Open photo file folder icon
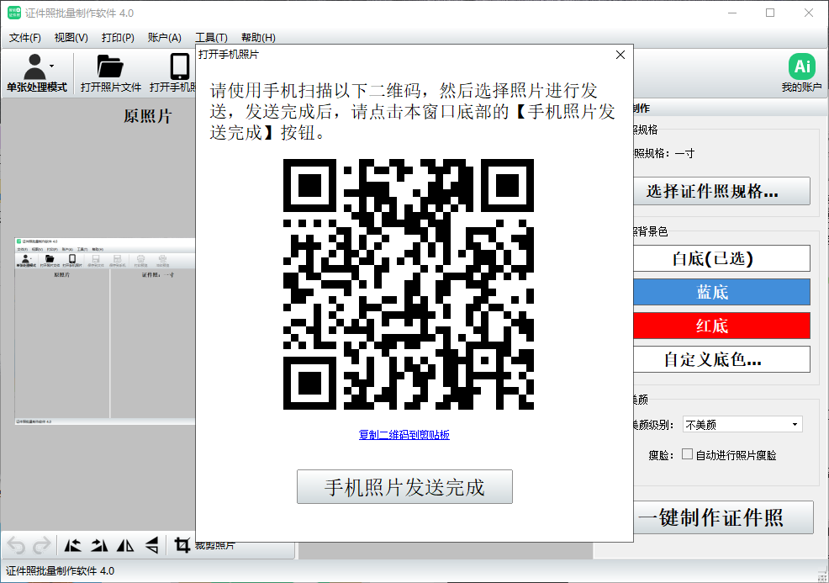Screen dimensions: 829x583 [110, 66]
